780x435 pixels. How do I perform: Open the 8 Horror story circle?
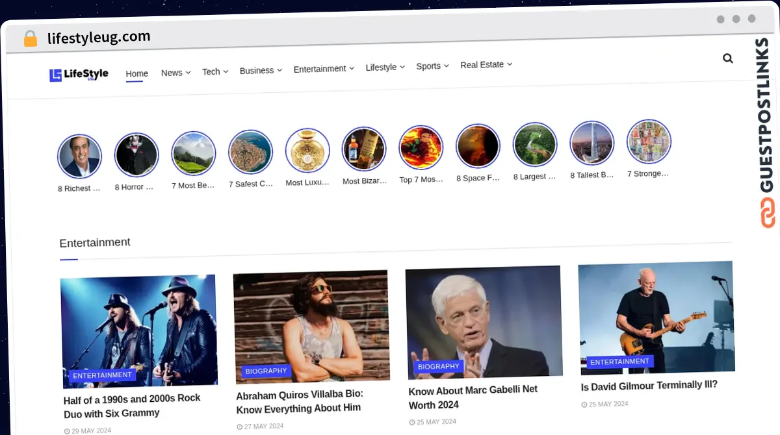point(136,155)
